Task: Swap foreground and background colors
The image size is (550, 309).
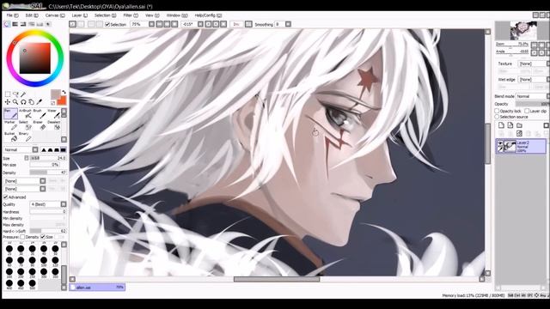Action: pyautogui.click(x=64, y=93)
